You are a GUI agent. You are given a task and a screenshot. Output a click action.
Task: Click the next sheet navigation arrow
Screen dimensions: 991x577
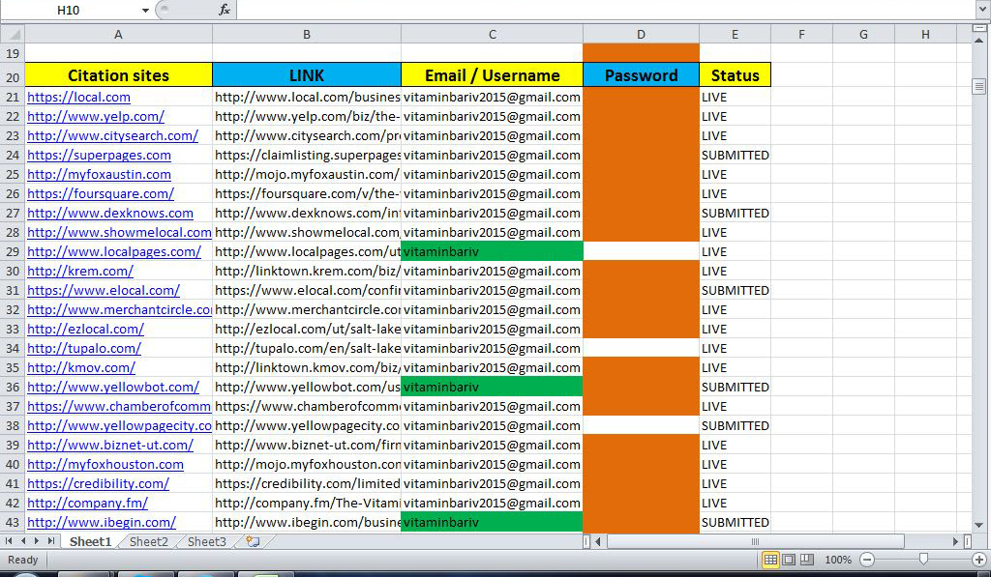37,541
